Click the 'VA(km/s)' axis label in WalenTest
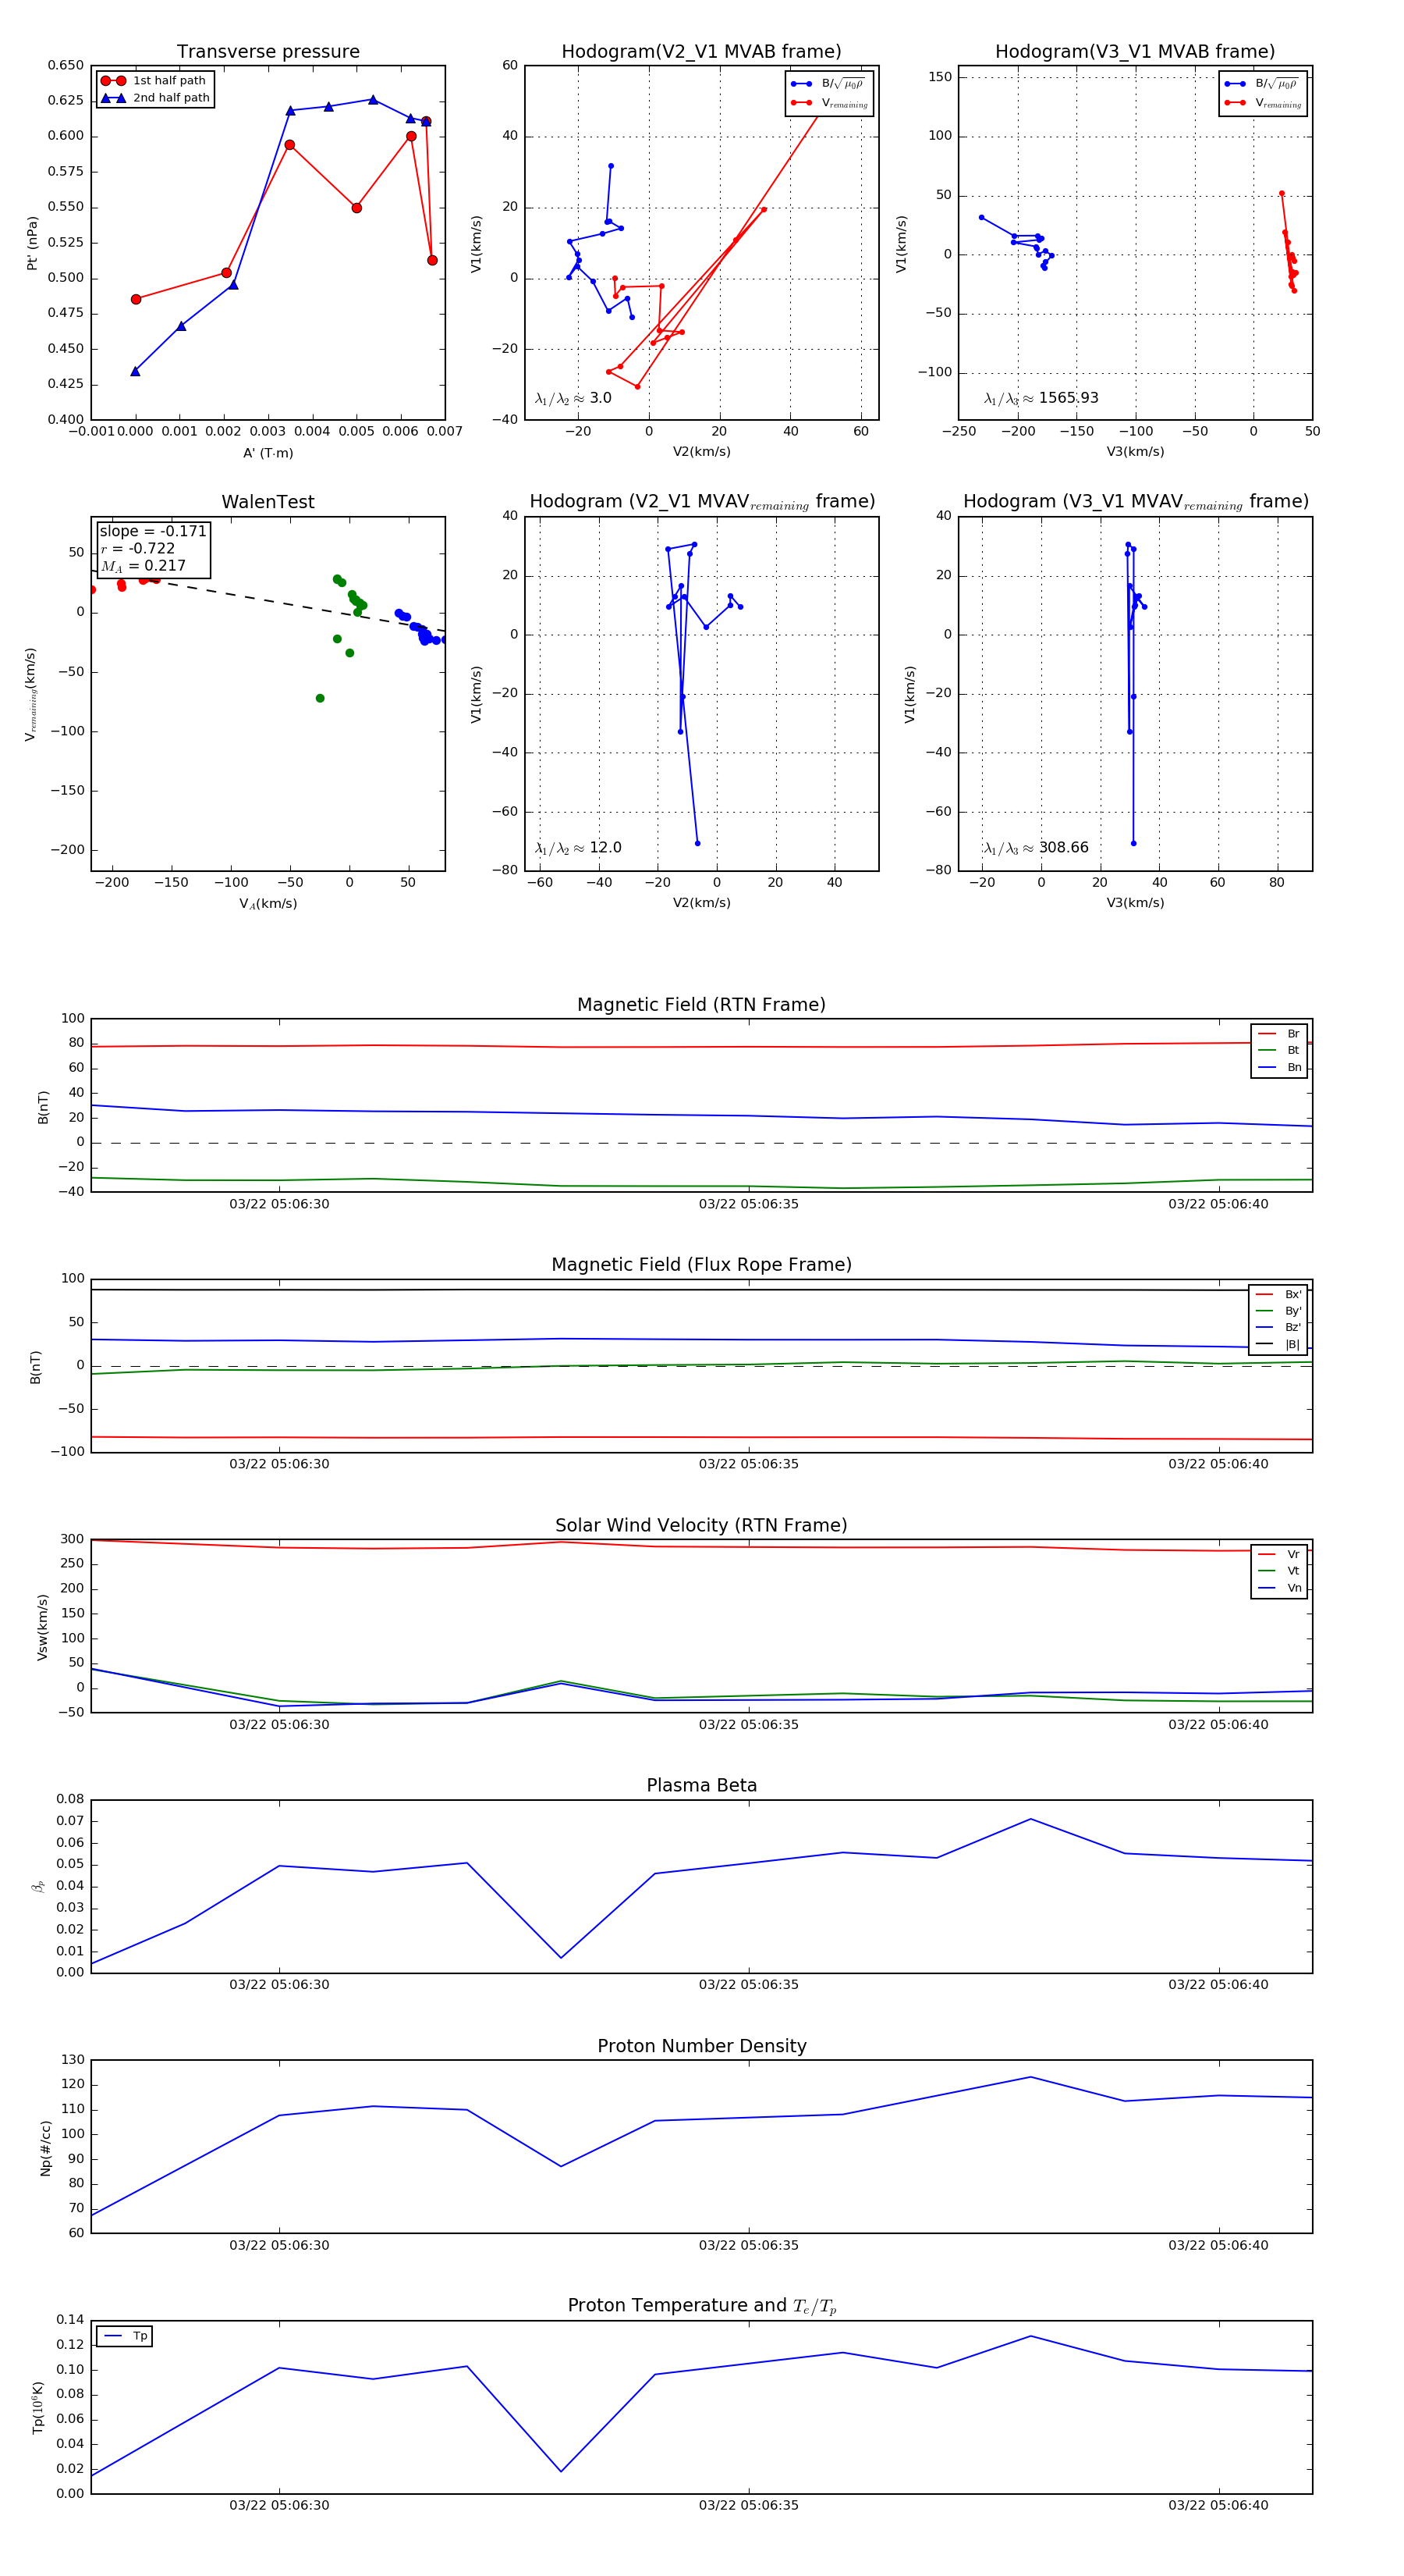 tap(268, 904)
